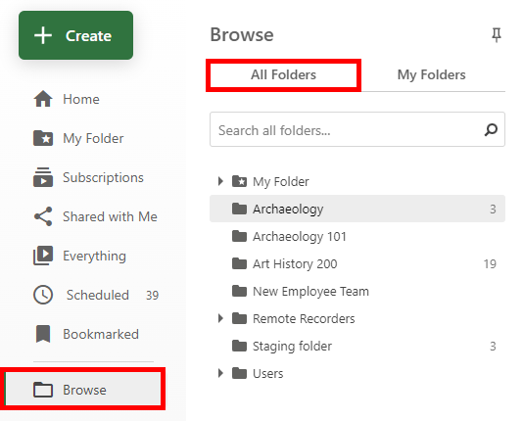The height and width of the screenshot is (421, 523).
Task: Open Scheduled recordings list
Action: [97, 295]
